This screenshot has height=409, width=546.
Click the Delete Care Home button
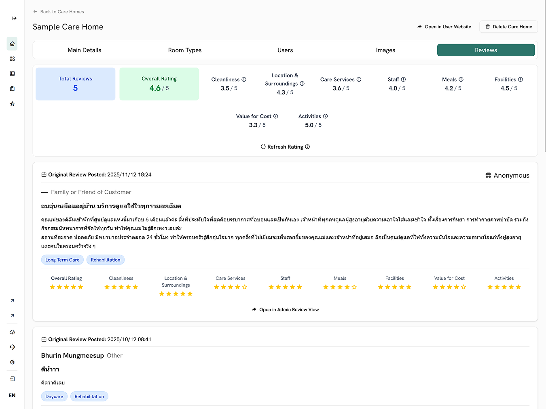coord(508,27)
